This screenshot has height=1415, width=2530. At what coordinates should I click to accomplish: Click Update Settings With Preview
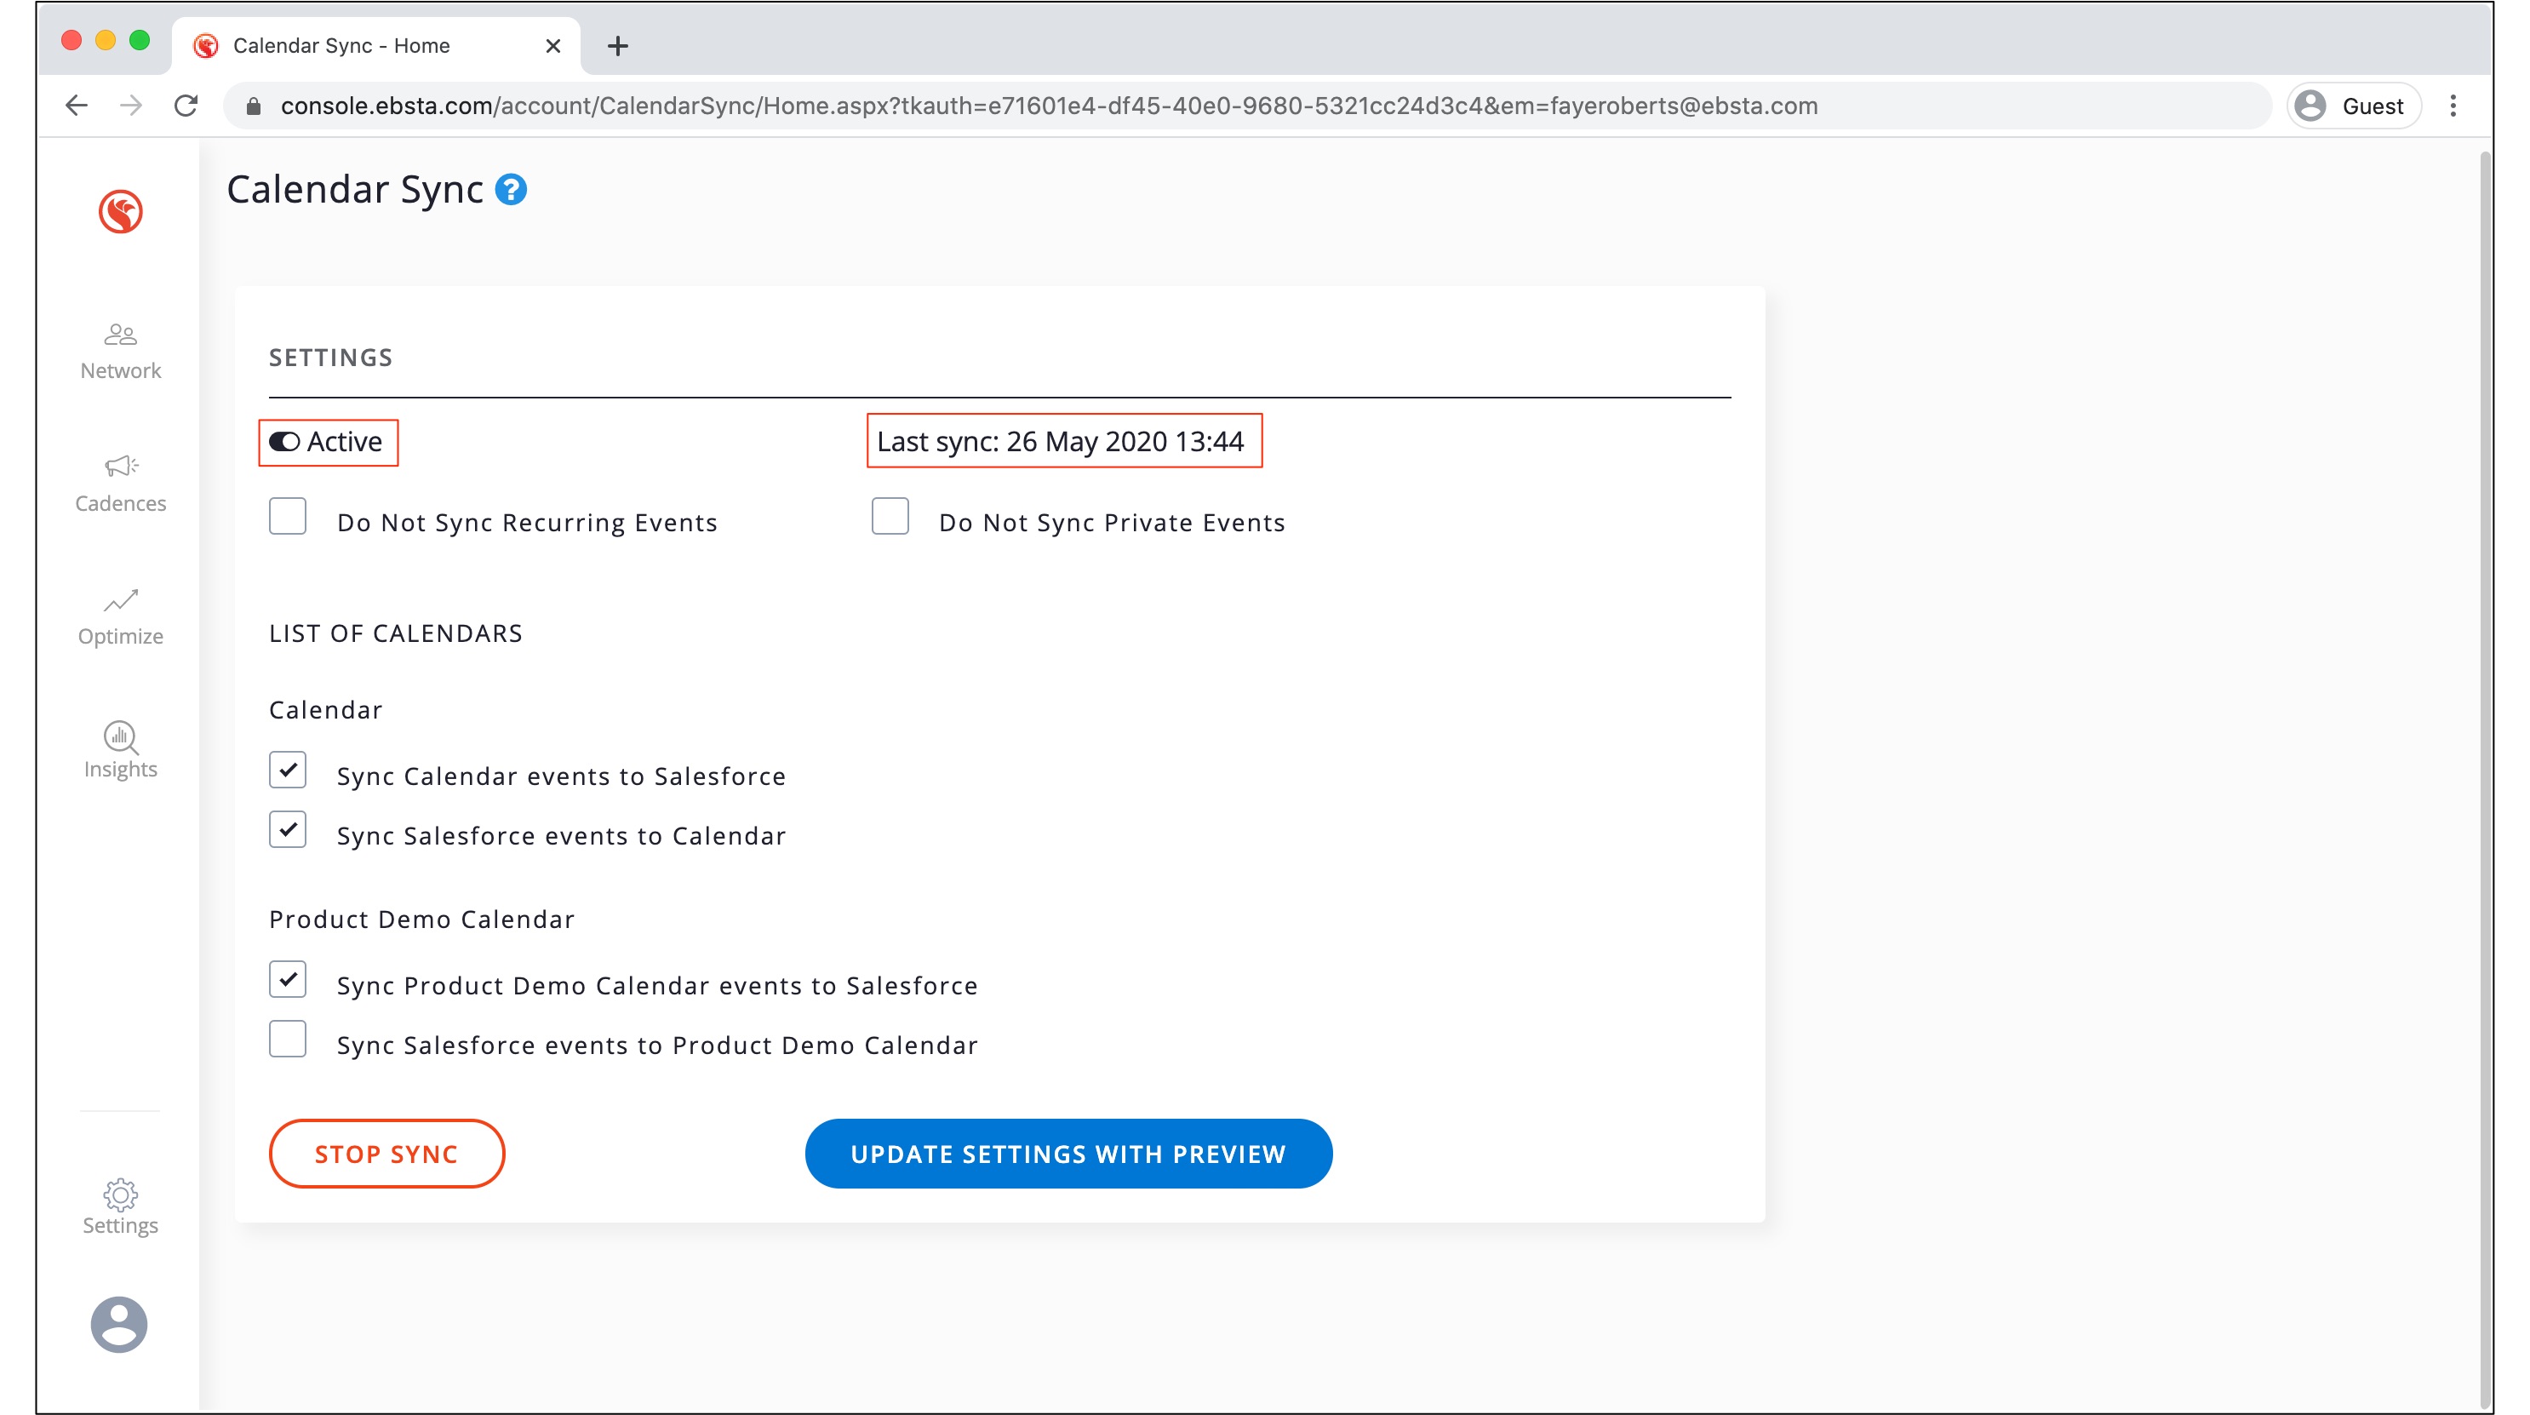(x=1068, y=1154)
